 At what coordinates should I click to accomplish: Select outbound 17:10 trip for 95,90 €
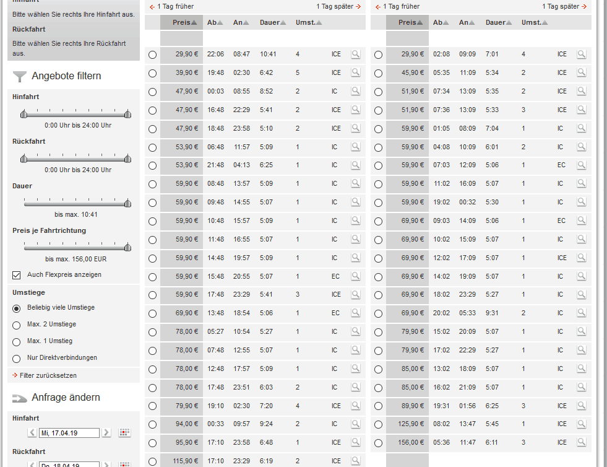153,443
